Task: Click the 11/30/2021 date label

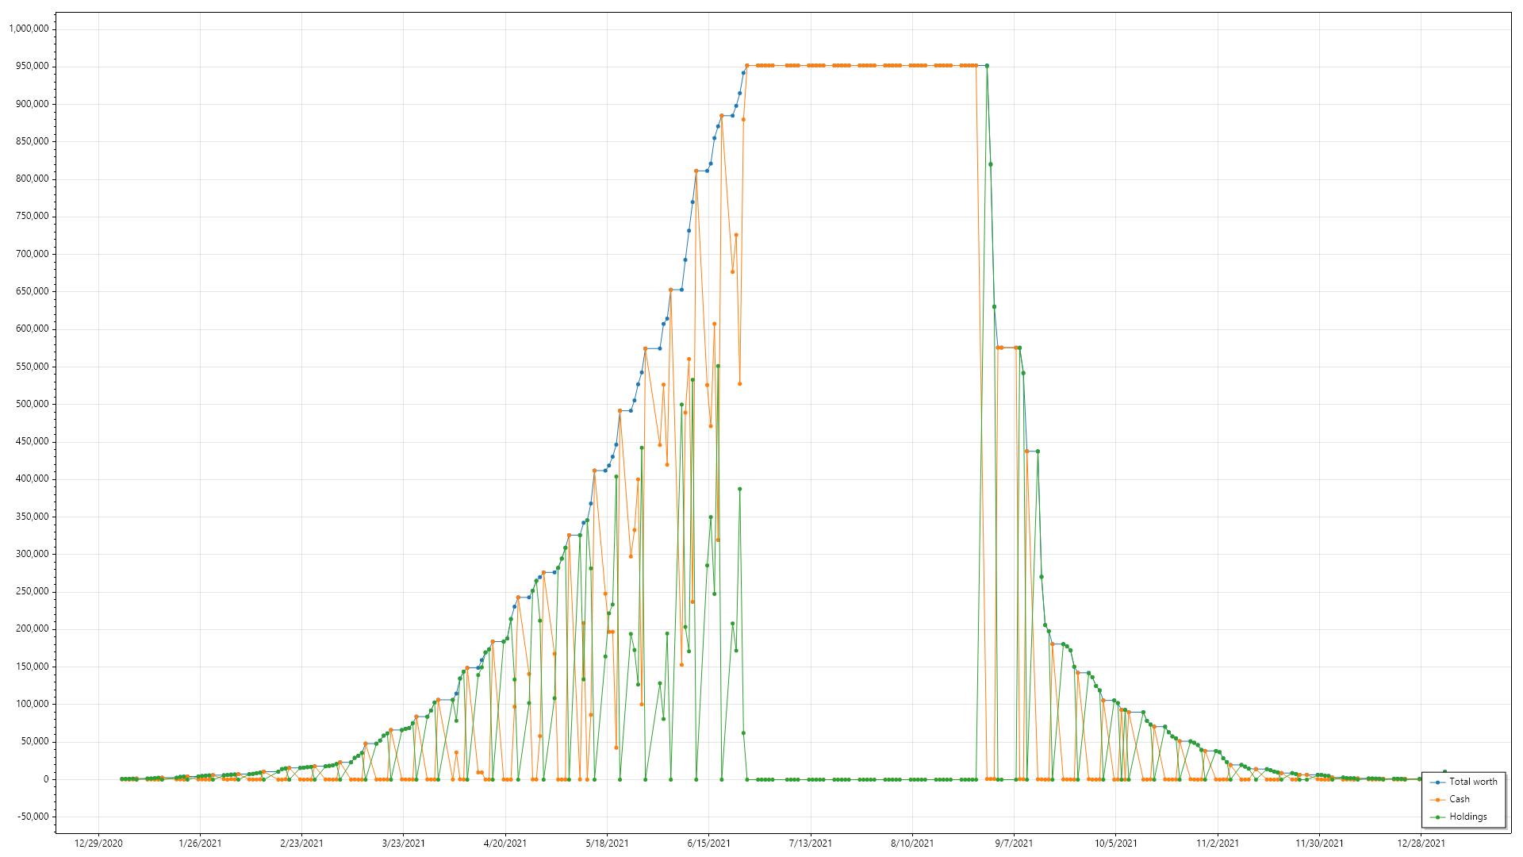Action: point(1319,844)
